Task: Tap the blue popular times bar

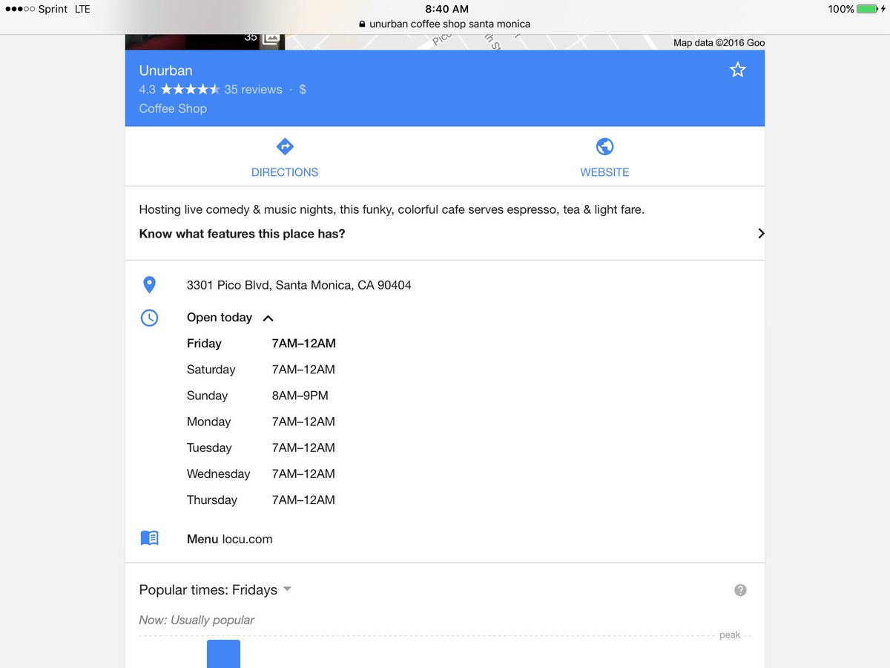Action: point(223,654)
